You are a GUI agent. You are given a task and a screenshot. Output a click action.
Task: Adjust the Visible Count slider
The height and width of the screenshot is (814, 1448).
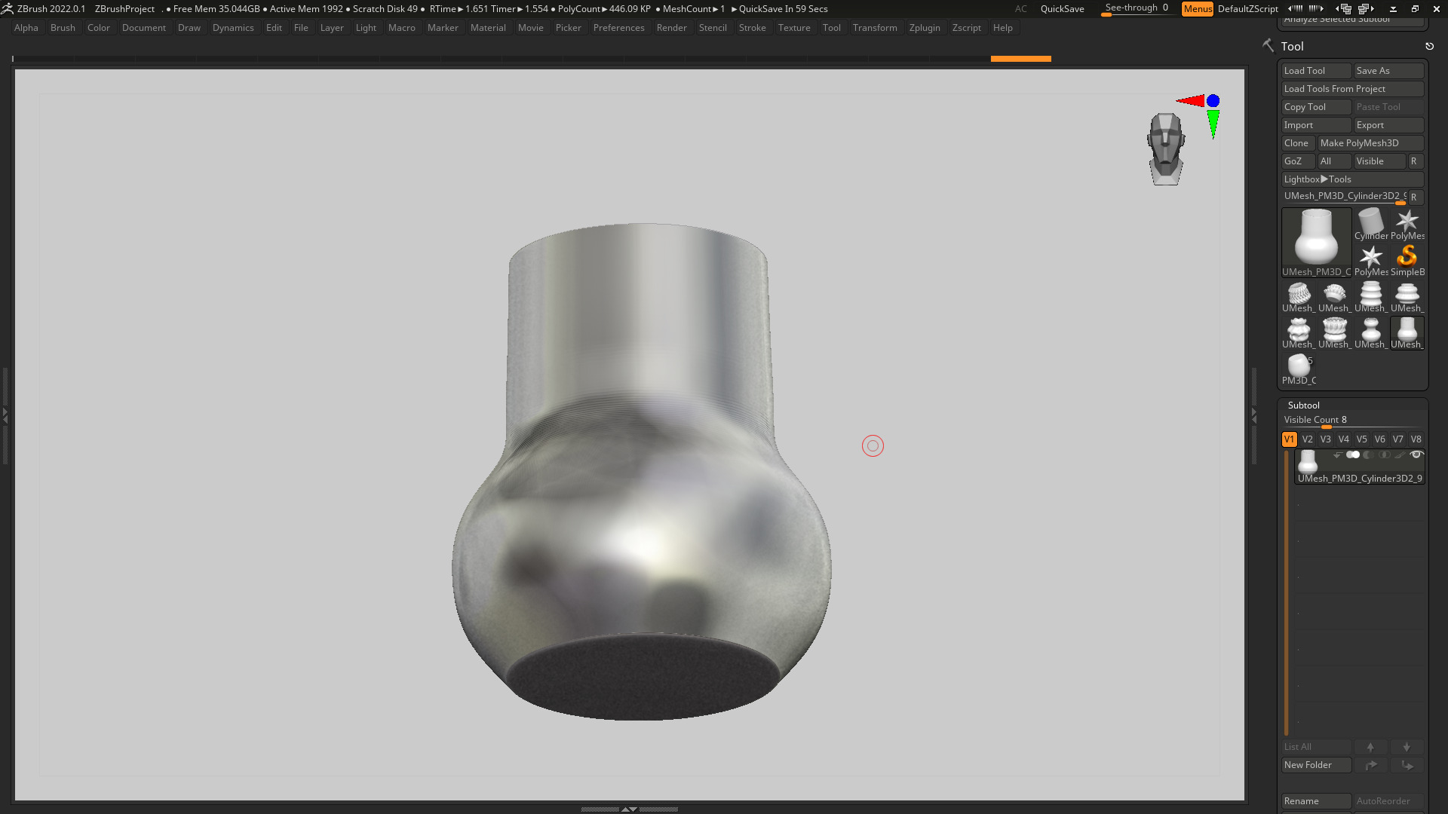[x=1352, y=421]
